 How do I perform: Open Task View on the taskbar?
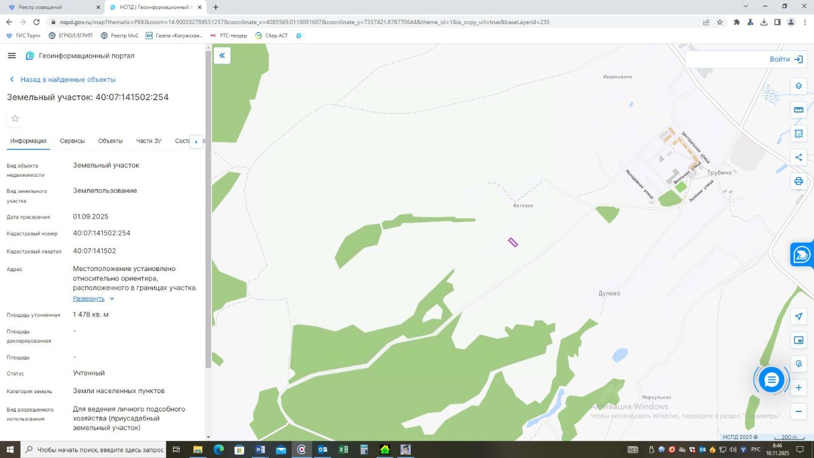click(x=176, y=450)
